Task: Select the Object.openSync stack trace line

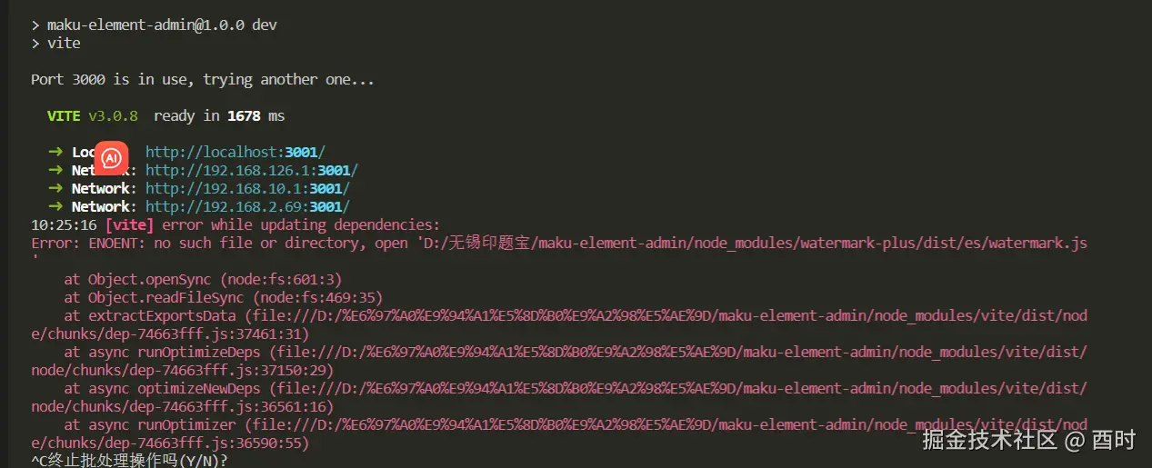Action: (203, 280)
